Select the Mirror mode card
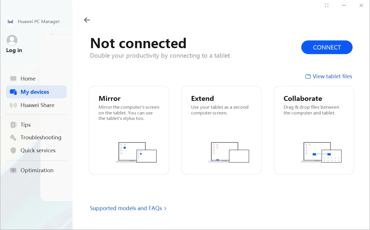Viewport: 370px width, 230px height. [129, 130]
